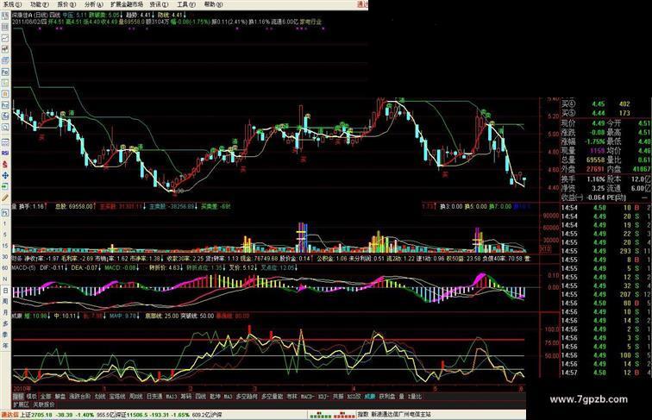Click the 通达信 label in status bar

(x=10, y=415)
